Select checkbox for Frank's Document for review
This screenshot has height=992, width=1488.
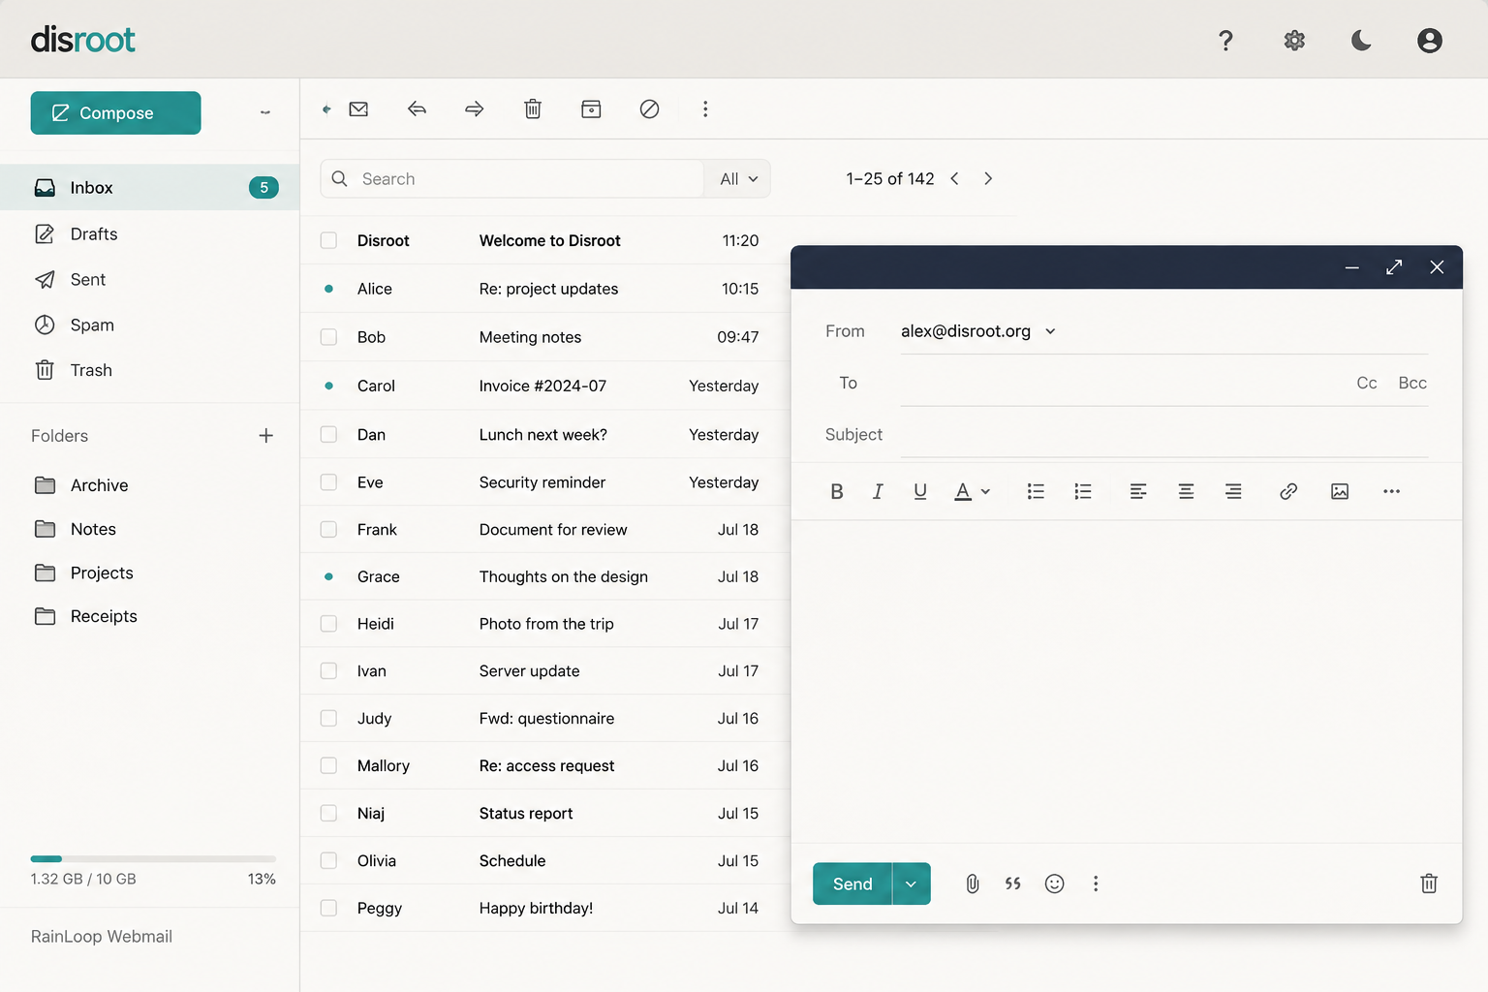[x=329, y=530]
